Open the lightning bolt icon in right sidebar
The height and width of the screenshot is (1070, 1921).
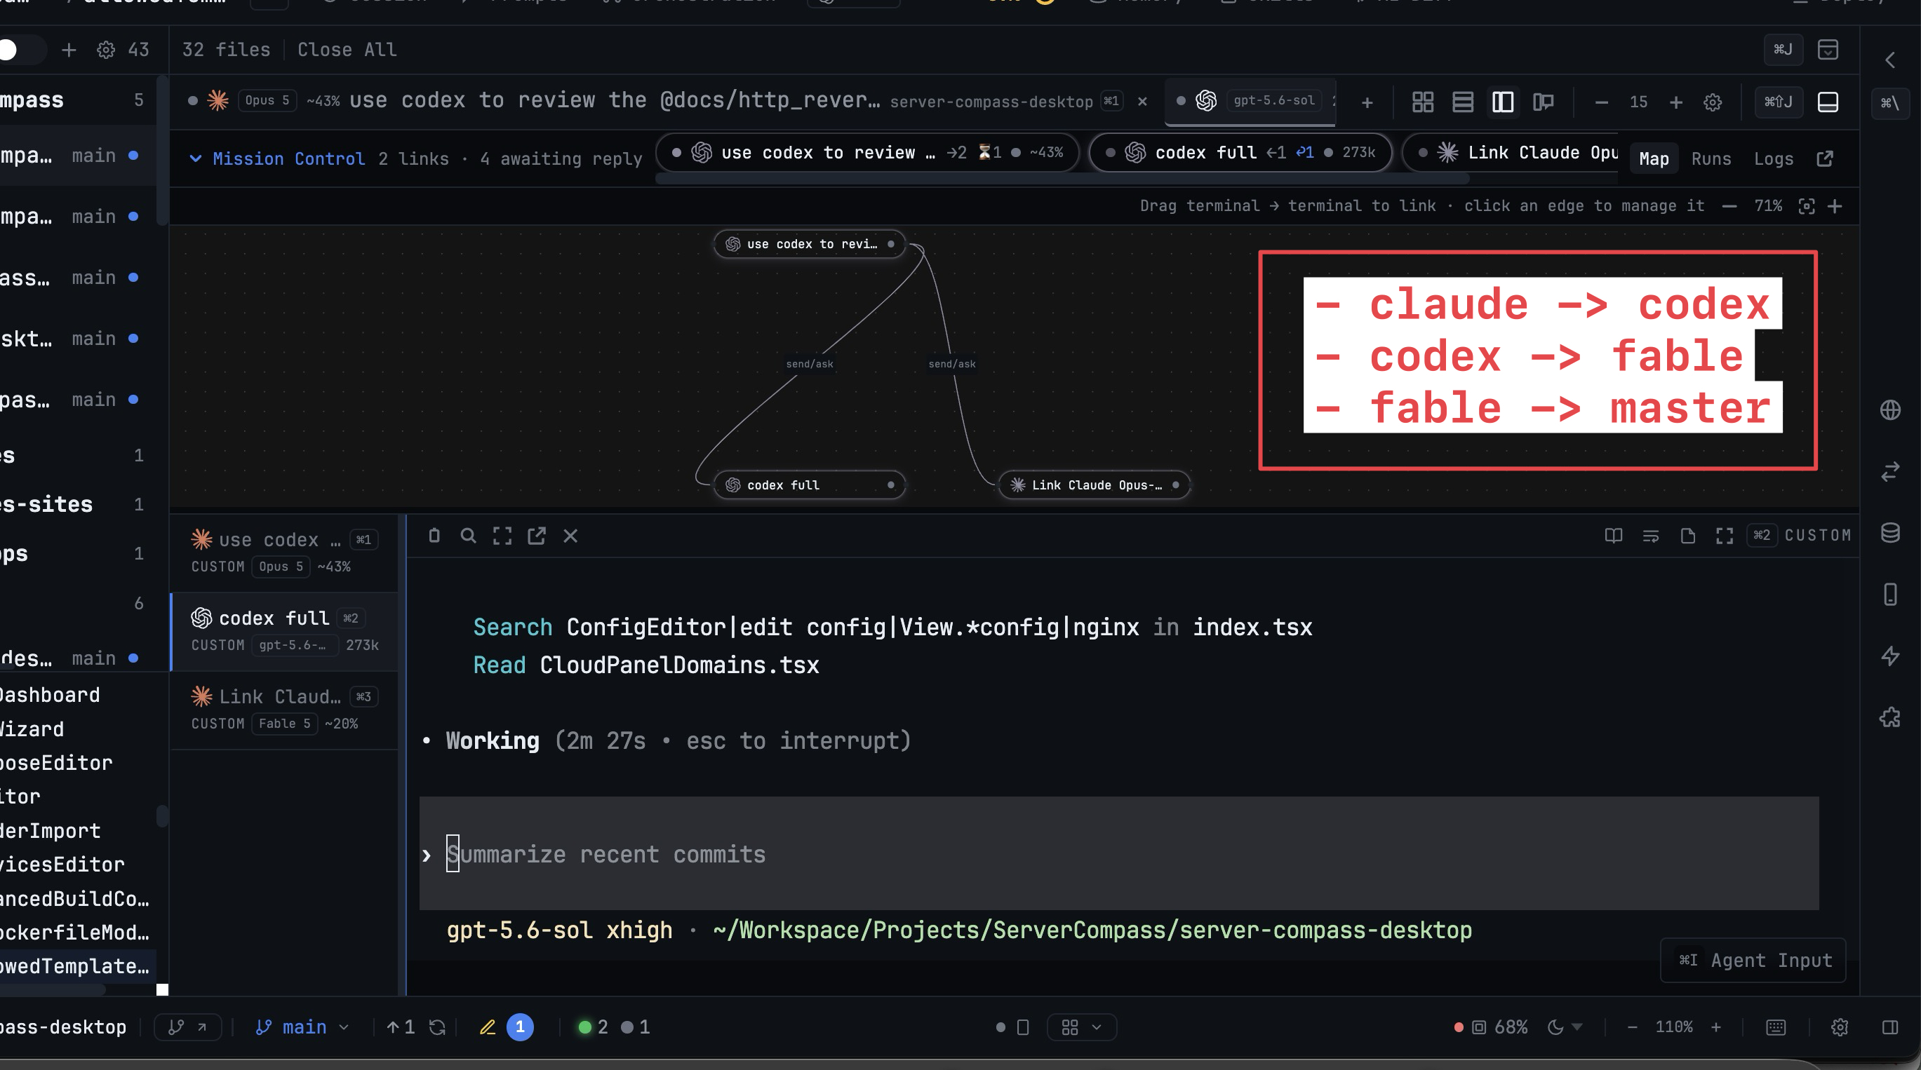click(x=1889, y=656)
